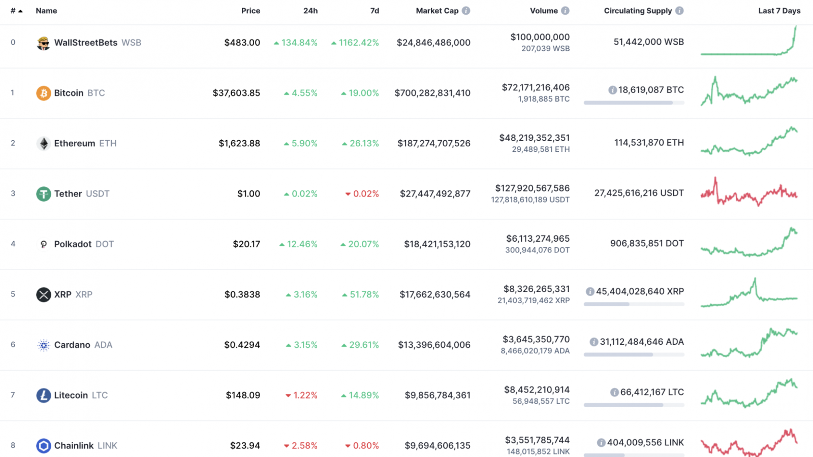Open the Chainlink LINK coin page
Viewport: 813px width, 457px height.
tap(85, 445)
